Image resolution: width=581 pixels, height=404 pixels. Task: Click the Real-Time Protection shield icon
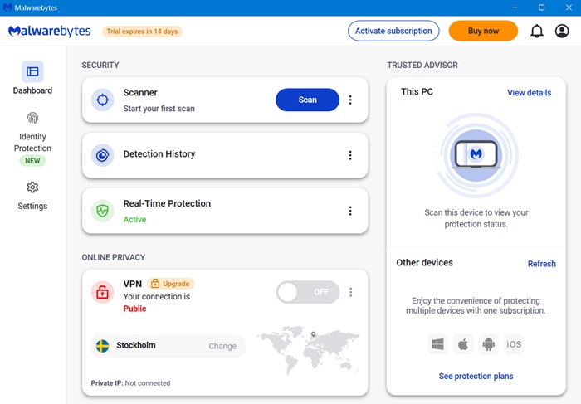click(x=103, y=211)
